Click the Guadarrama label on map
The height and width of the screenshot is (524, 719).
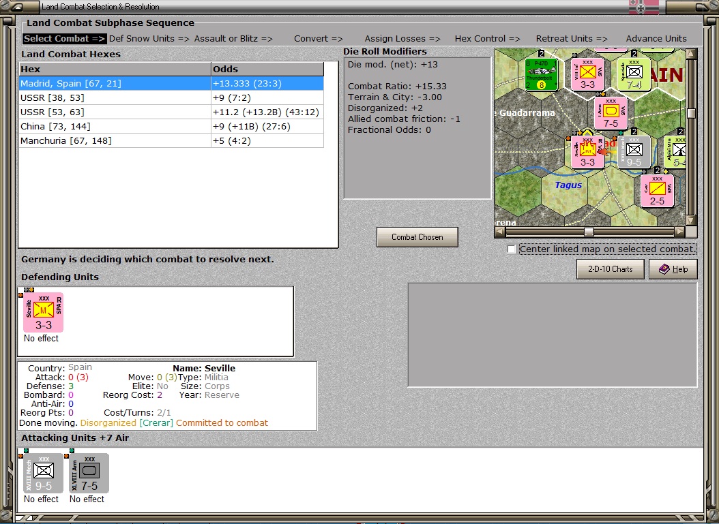(527, 112)
